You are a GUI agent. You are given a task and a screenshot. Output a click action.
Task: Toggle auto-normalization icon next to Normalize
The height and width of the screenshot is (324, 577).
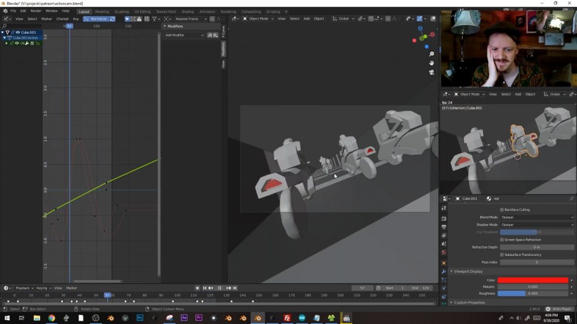pyautogui.click(x=113, y=19)
